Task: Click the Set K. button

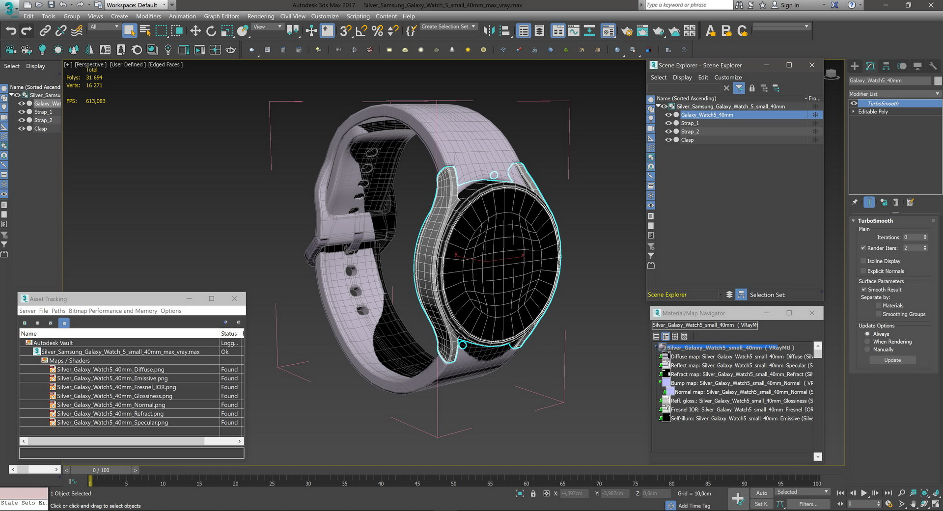Action: pos(762,504)
